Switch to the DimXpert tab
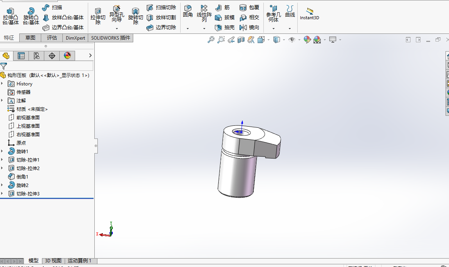This screenshot has width=449, height=267. (75, 38)
